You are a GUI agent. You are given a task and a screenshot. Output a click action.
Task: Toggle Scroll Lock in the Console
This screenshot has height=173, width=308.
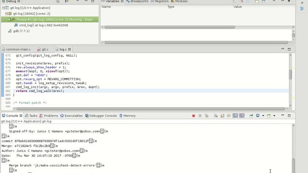click(x=222, y=116)
